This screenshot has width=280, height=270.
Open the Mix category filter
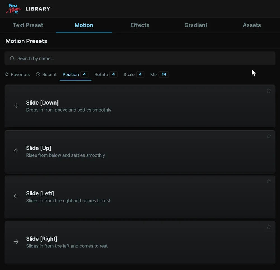(159, 75)
